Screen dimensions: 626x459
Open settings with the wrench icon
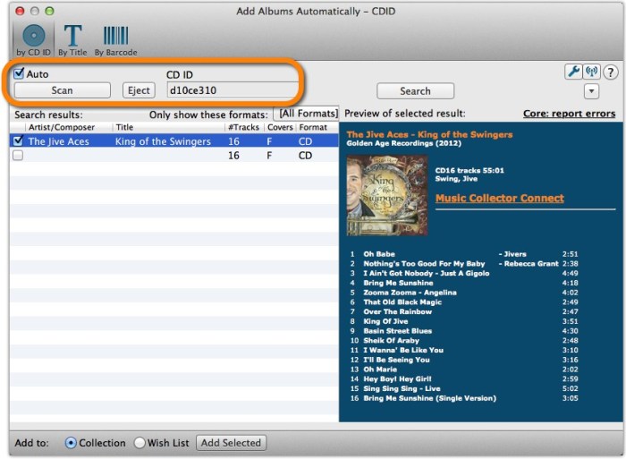coord(573,72)
